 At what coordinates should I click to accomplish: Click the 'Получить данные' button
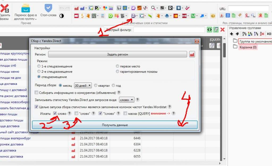115,125
